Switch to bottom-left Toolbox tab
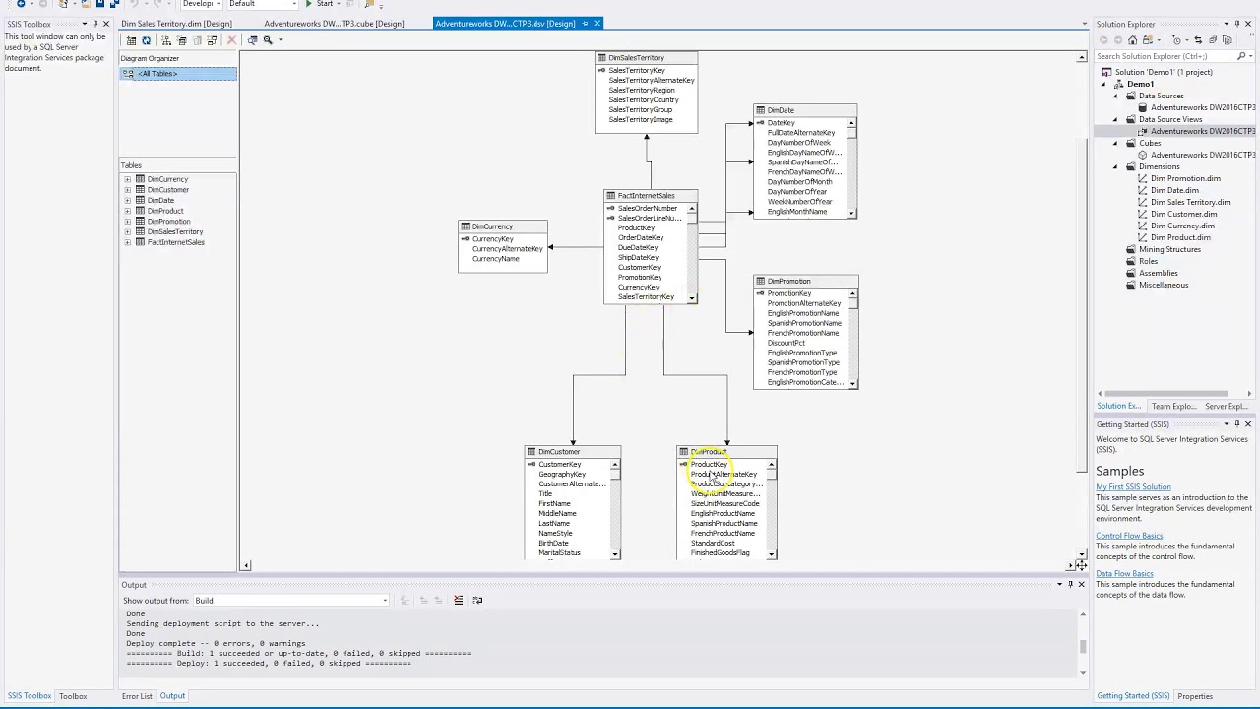1260x709 pixels. click(x=73, y=696)
